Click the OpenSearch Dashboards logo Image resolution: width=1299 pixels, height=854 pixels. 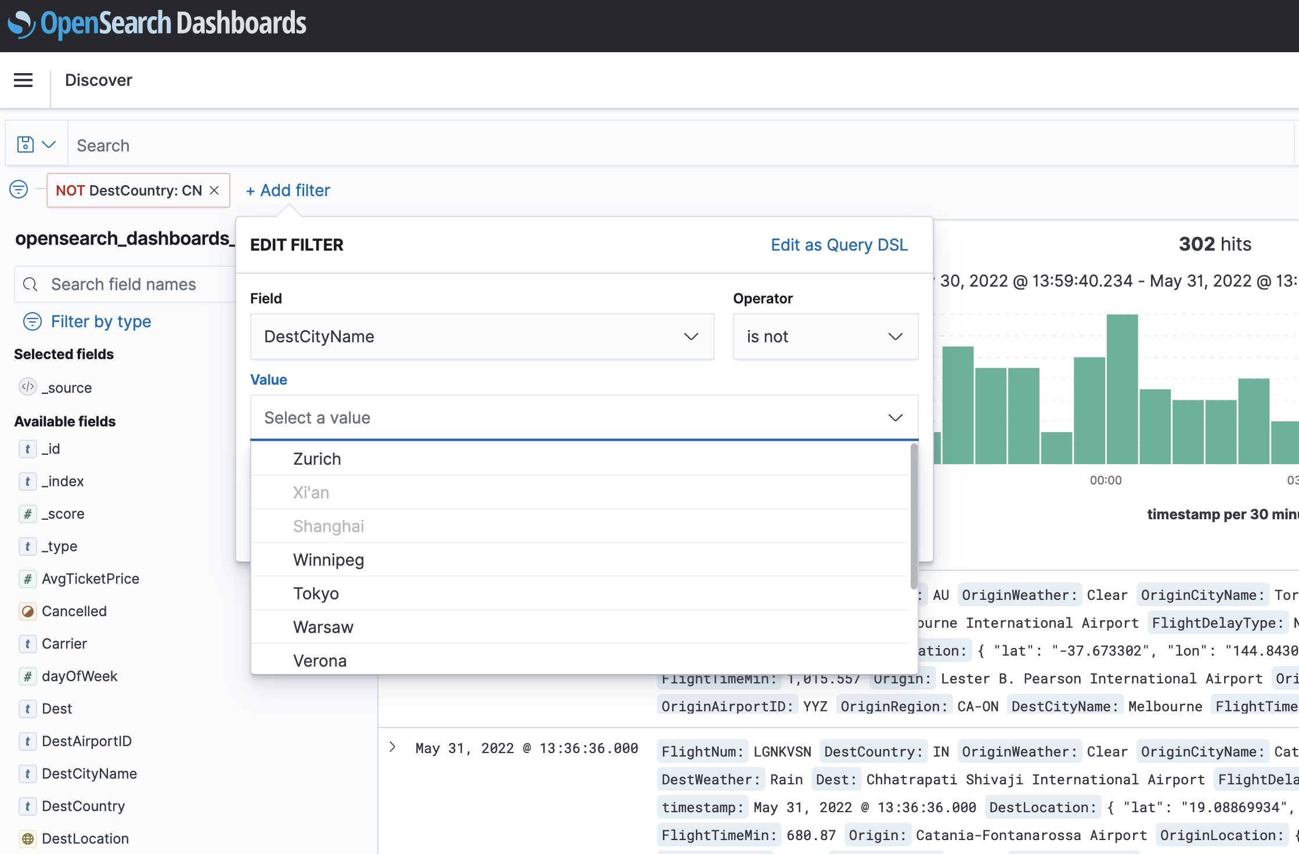click(157, 23)
